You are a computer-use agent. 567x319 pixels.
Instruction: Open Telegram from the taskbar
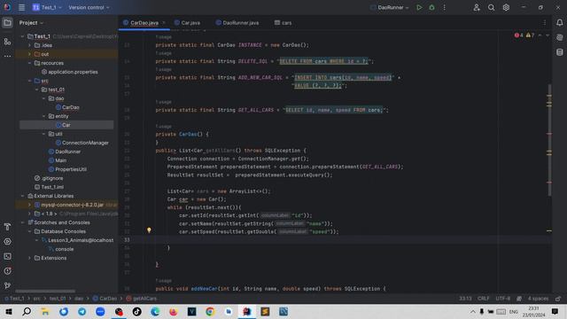tap(82, 311)
